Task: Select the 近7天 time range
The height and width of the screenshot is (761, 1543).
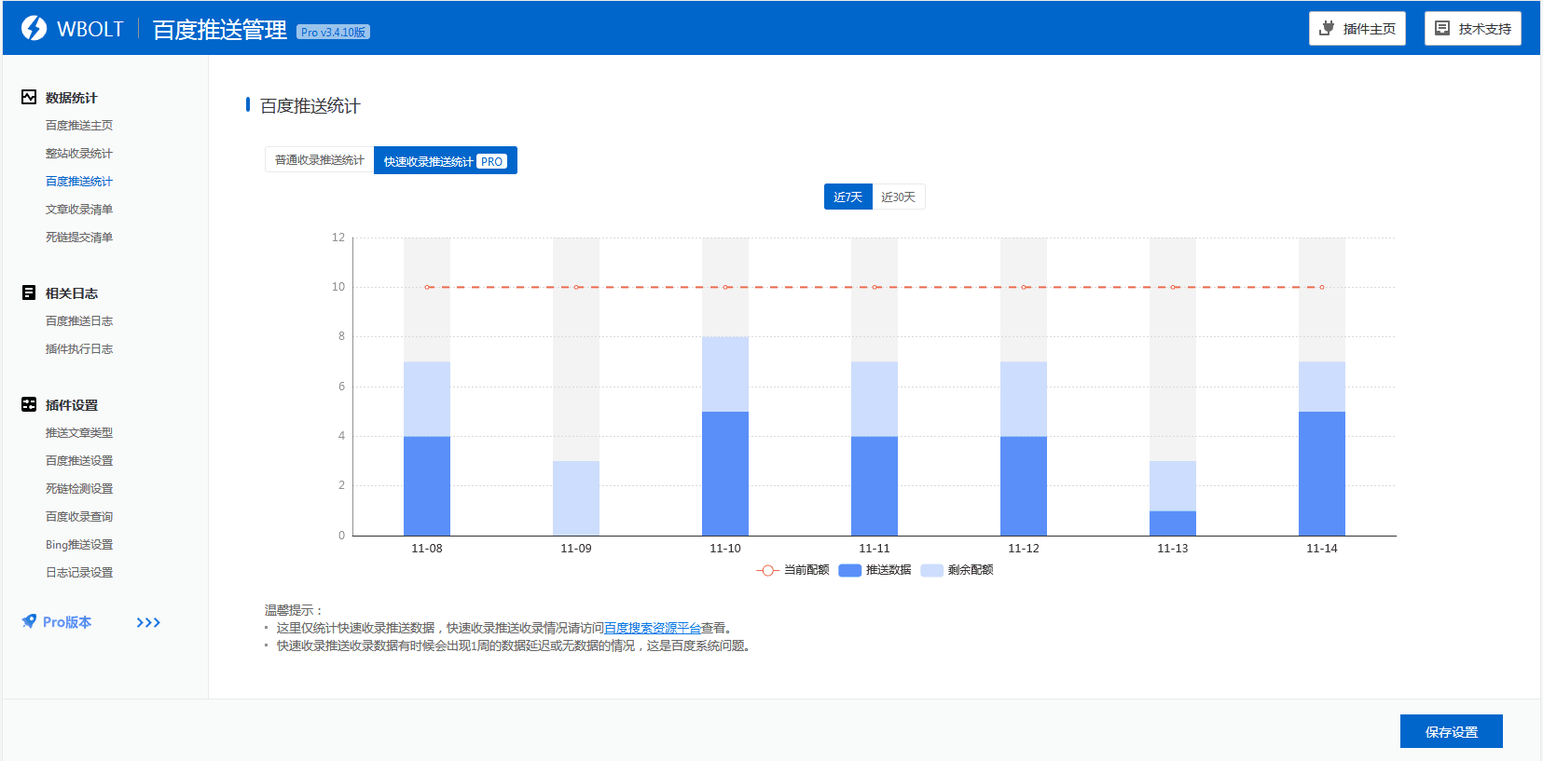Action: pos(847,197)
